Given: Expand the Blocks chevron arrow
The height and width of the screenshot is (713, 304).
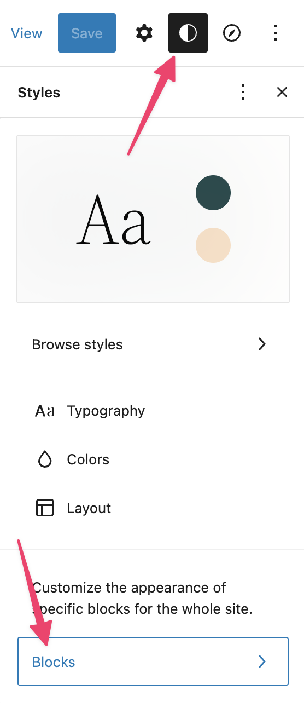Looking at the screenshot, I should point(262,662).
